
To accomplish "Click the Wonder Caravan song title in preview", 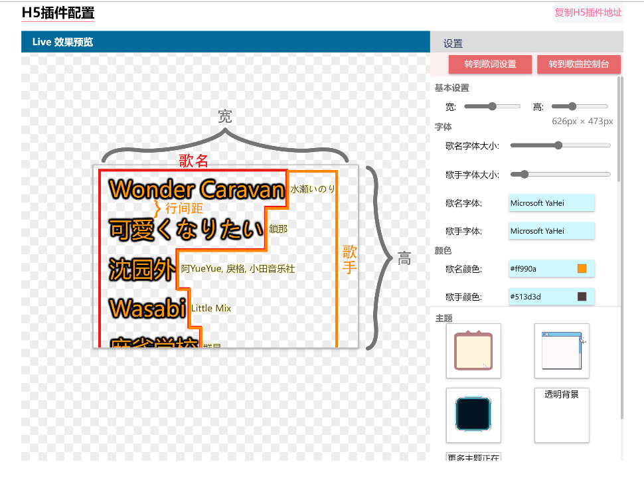I will (197, 190).
